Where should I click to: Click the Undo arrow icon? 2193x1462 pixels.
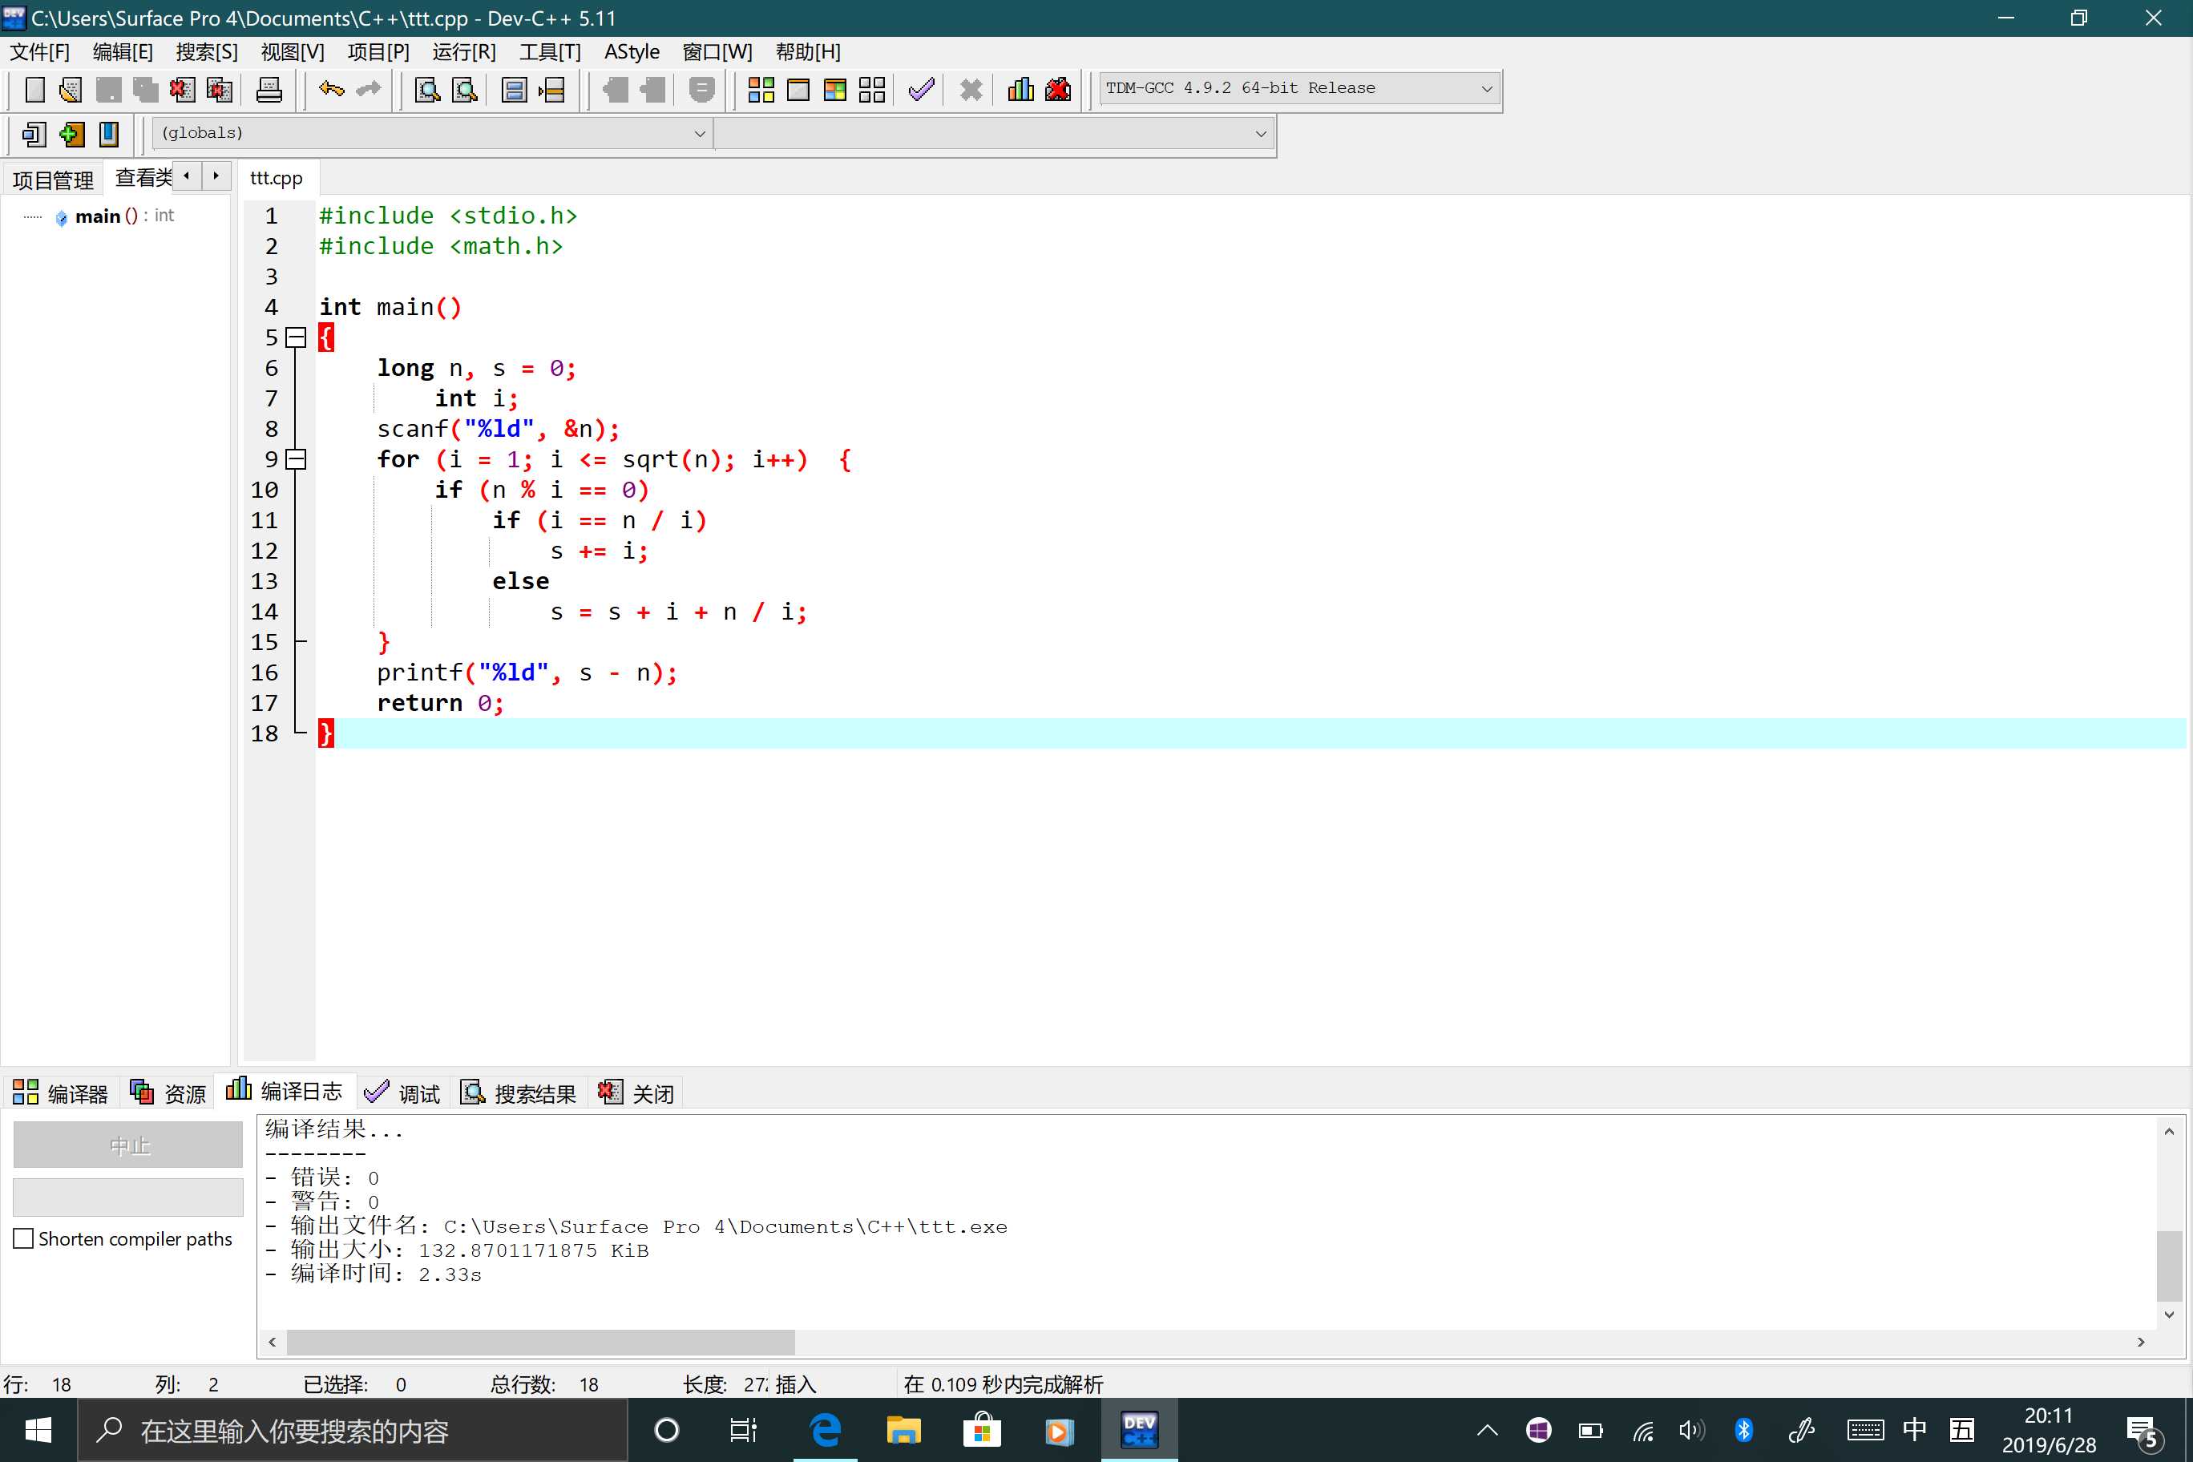tap(331, 90)
